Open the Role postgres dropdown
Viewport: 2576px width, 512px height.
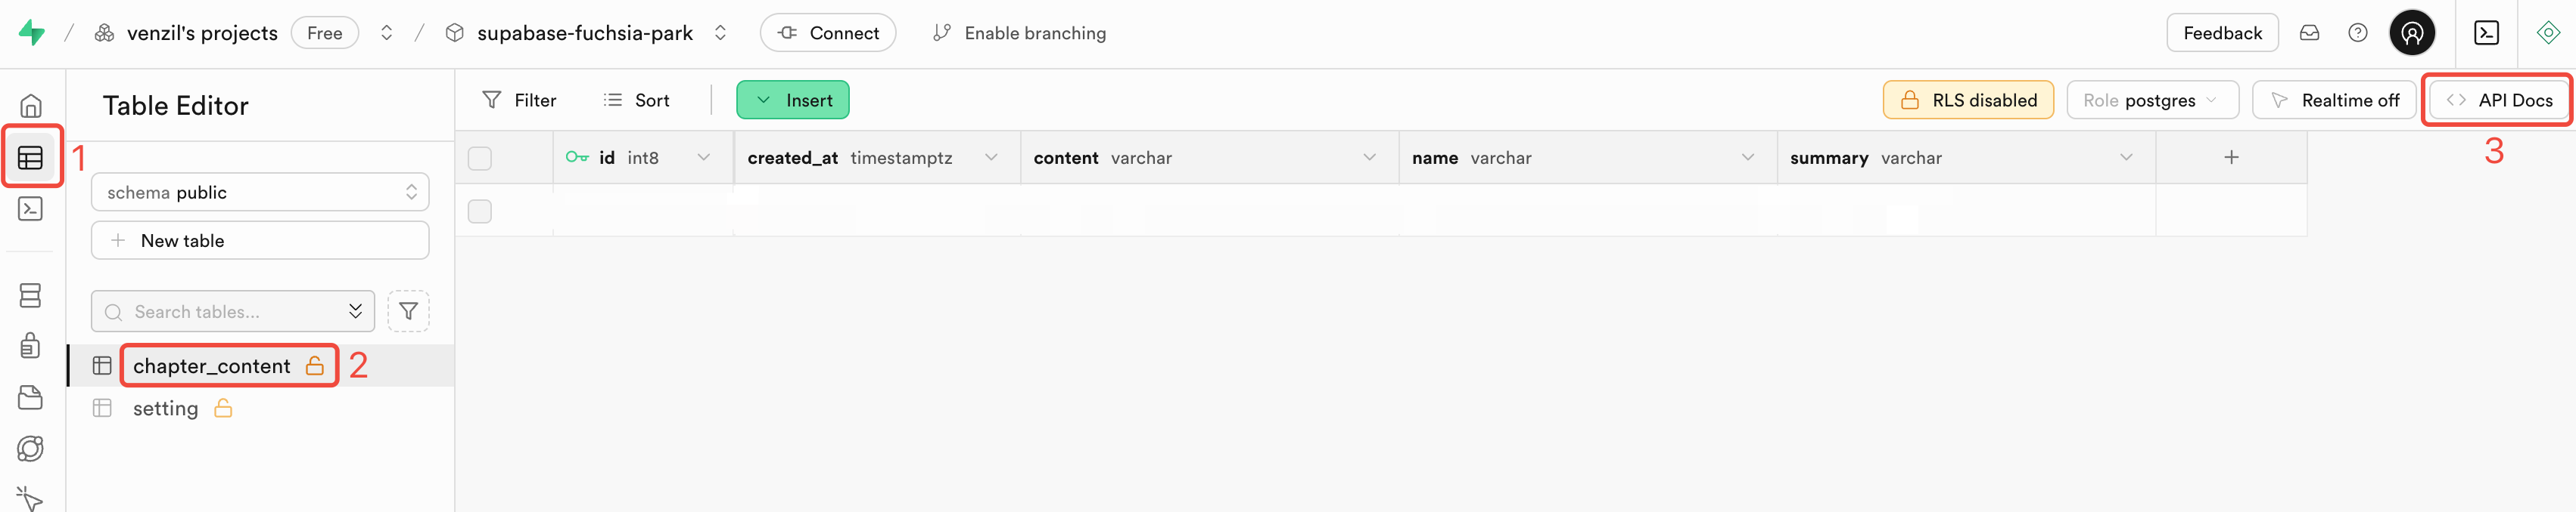click(x=2151, y=100)
